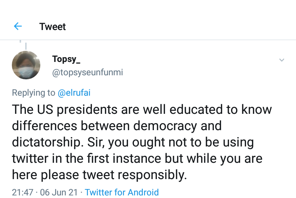This screenshot has width=296, height=198.
Task: Open Topsy_ profile picture
Action: pyautogui.click(x=26, y=65)
